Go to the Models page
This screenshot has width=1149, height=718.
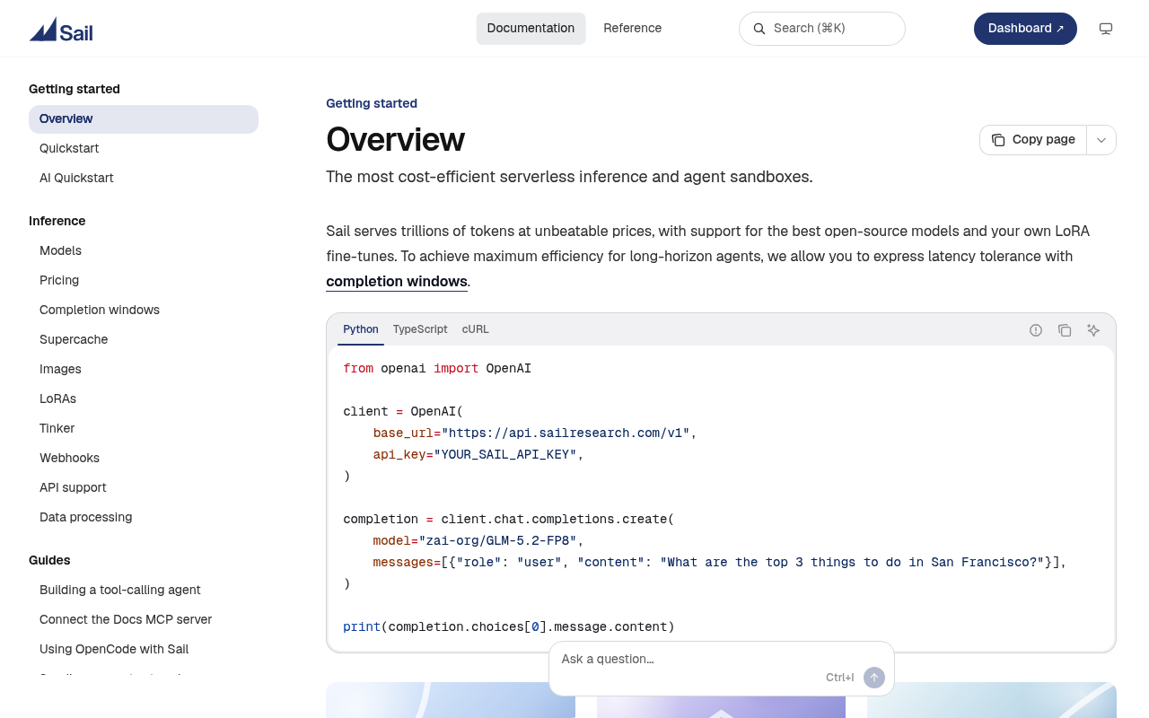click(x=144, y=251)
